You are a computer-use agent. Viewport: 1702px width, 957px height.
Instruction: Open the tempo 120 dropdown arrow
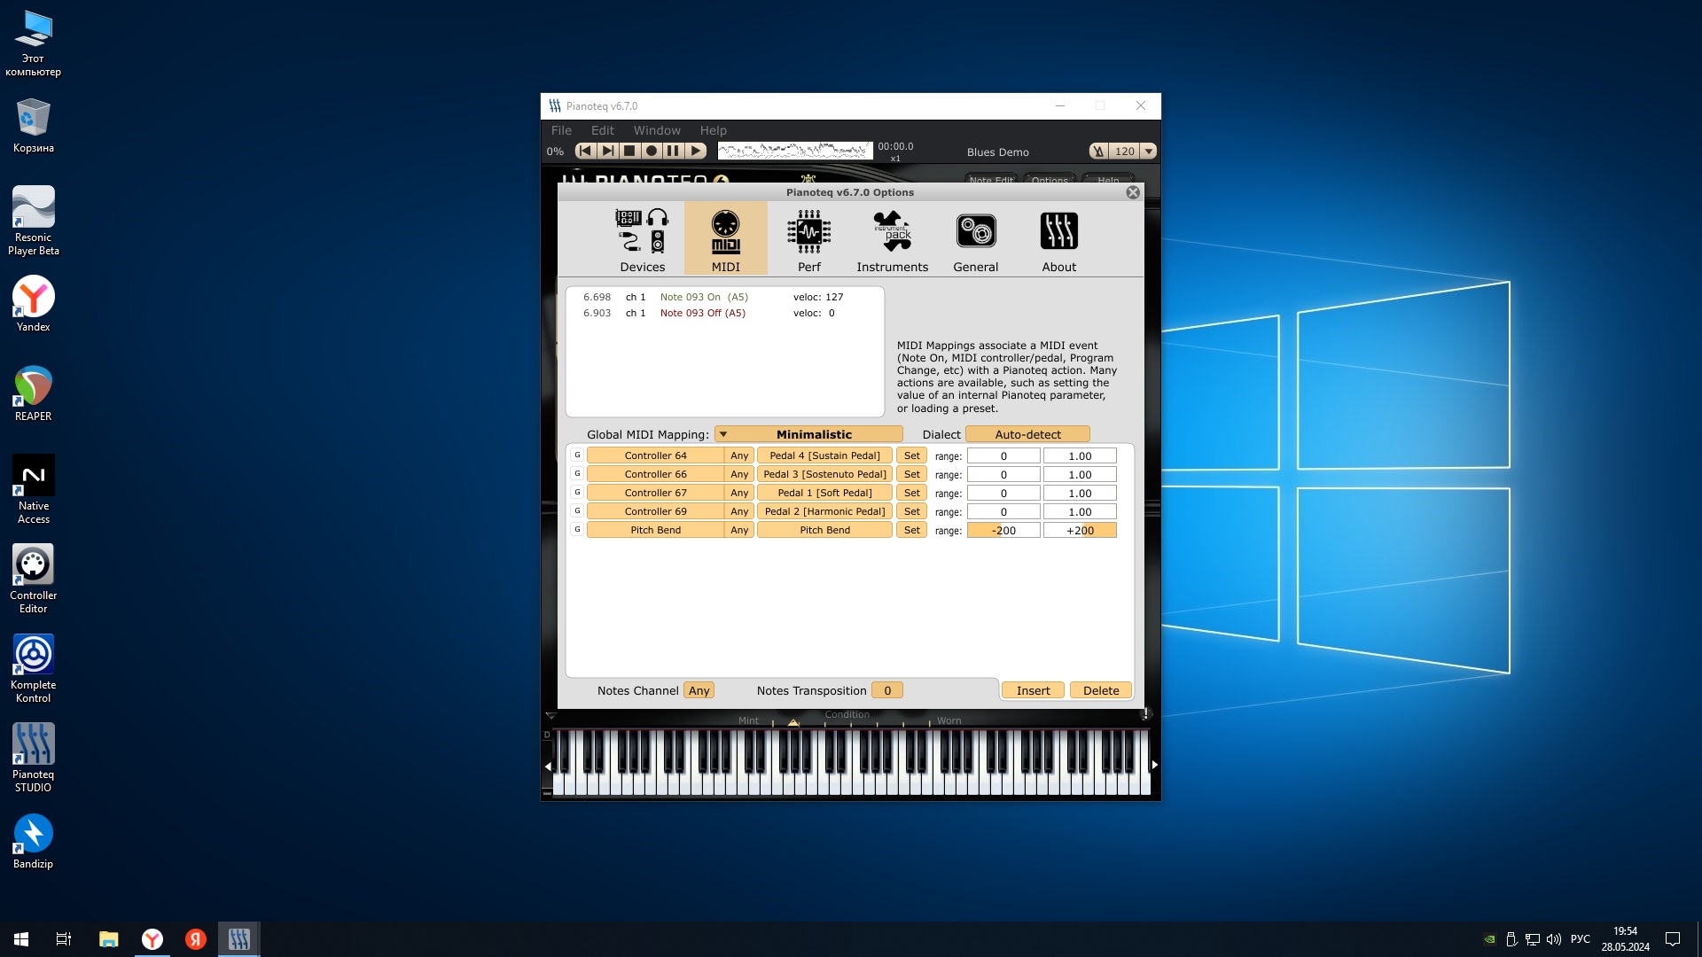pos(1149,152)
